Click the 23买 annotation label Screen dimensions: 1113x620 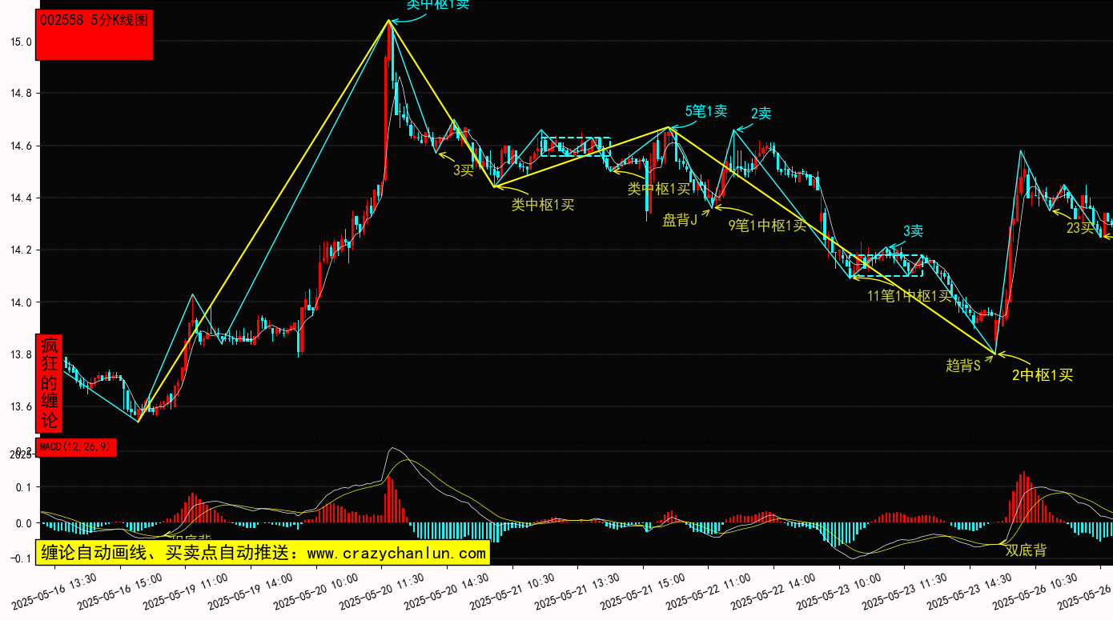(x=1080, y=228)
